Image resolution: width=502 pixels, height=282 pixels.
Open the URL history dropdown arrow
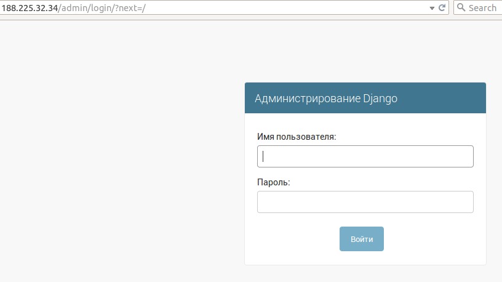(x=432, y=9)
